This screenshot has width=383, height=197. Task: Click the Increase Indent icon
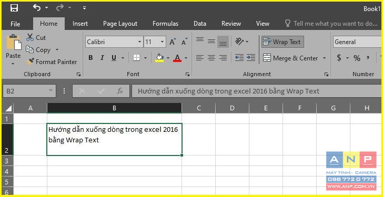click(251, 58)
